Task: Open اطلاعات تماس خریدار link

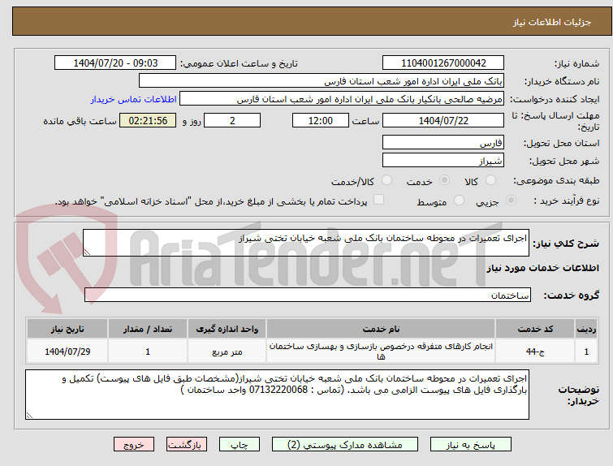Action: 134,99
